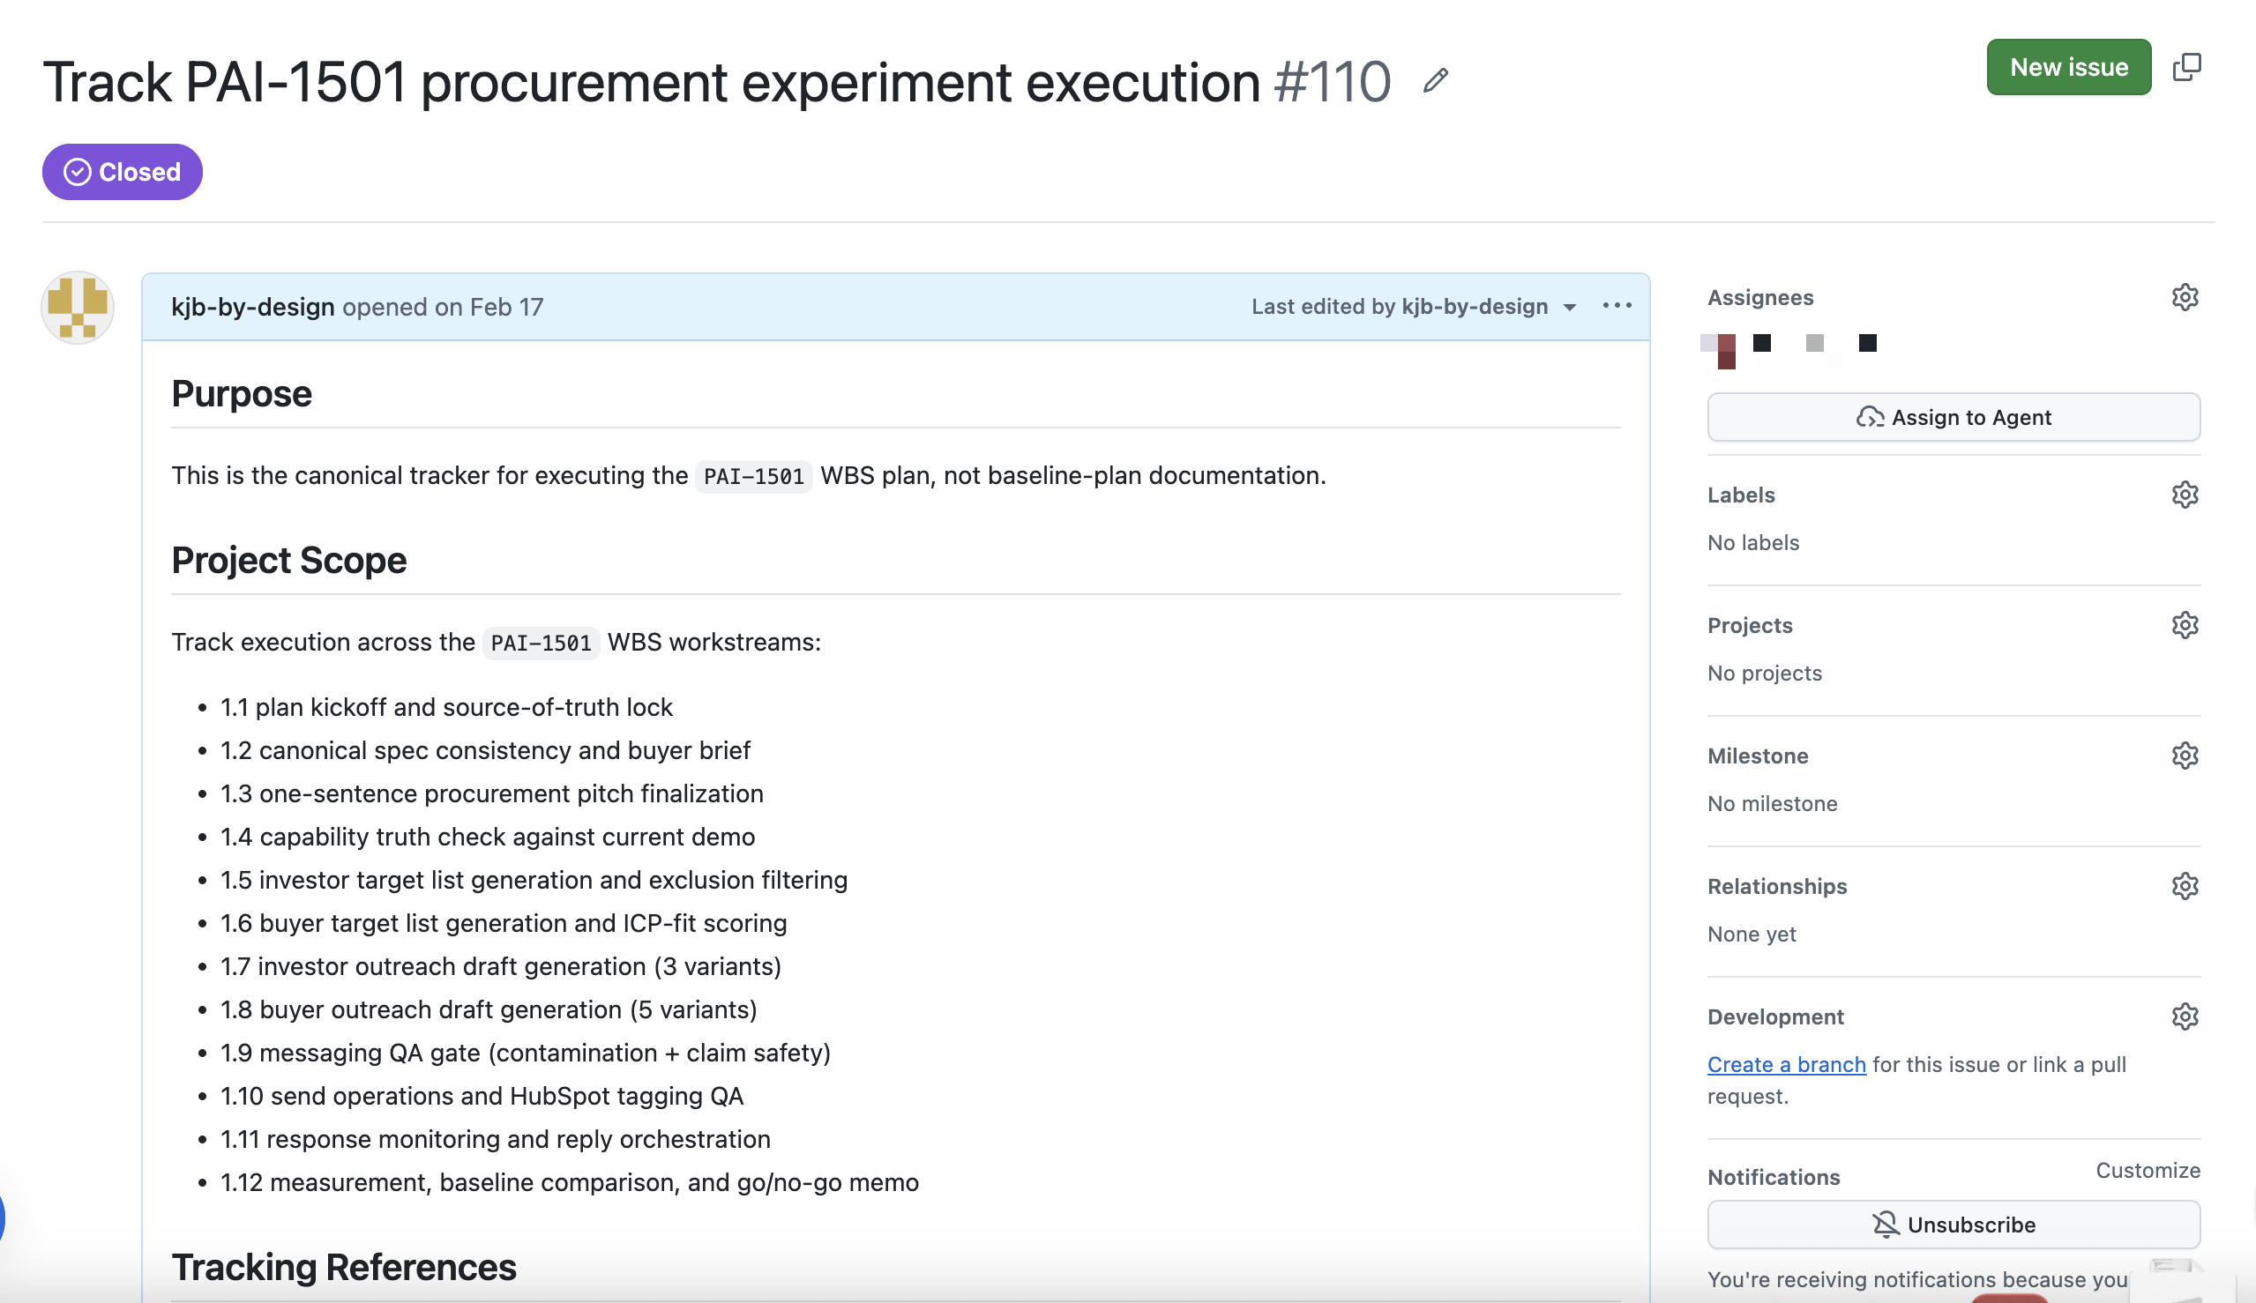
Task: Open the Development gear settings
Action: click(2185, 1016)
